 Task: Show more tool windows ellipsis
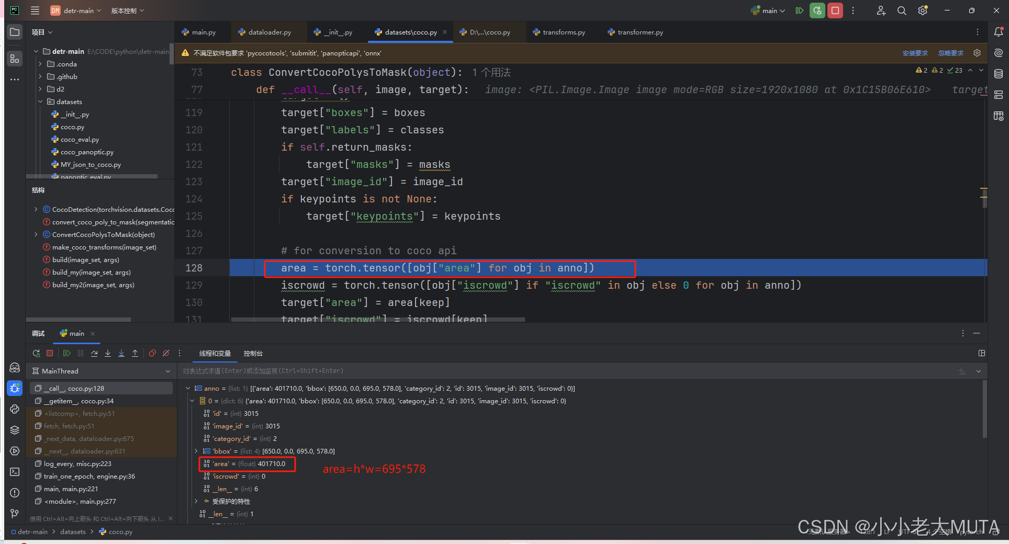tap(15, 80)
